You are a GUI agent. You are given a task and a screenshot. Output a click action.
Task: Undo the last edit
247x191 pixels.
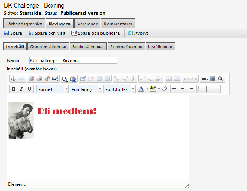pos(186,79)
